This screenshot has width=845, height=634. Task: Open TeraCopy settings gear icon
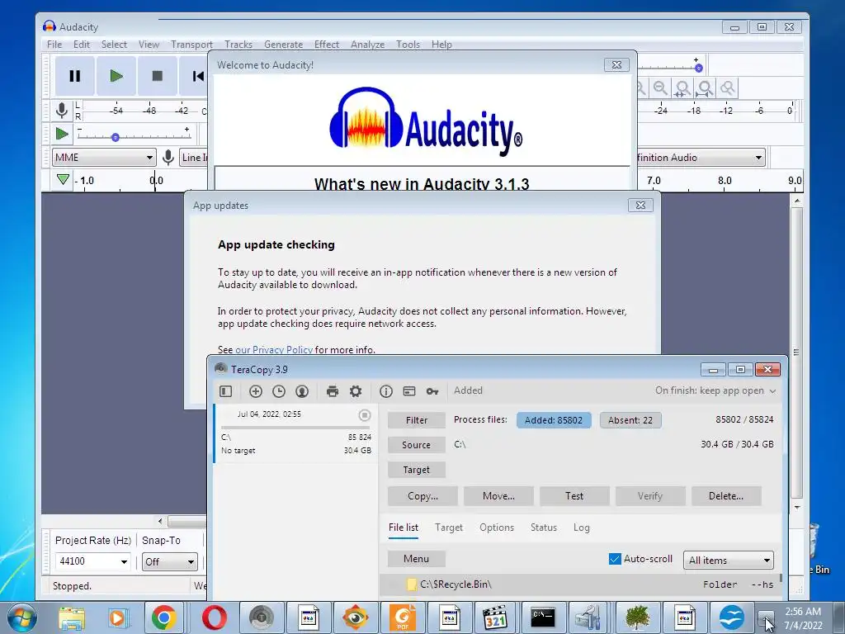point(356,391)
